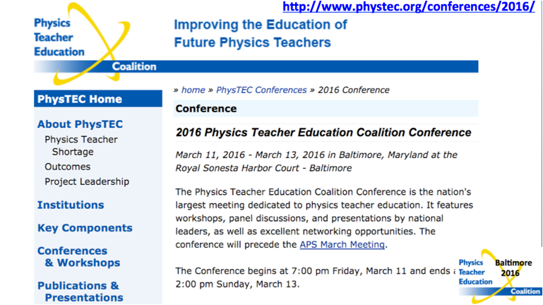Go to the home breadcrumb link
Screen dimensions: 543x305
pyautogui.click(x=193, y=90)
